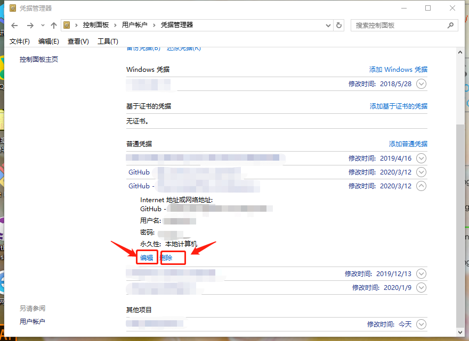Select 凭据管理器 in breadcrumb path

click(x=177, y=25)
